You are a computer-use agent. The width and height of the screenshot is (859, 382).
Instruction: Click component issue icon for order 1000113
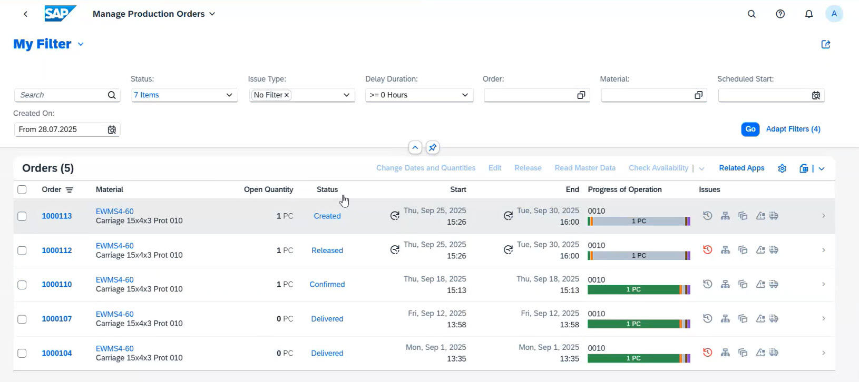pos(725,216)
